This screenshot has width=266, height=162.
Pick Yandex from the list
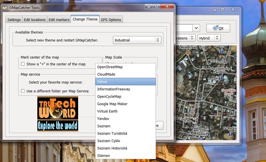126,119
